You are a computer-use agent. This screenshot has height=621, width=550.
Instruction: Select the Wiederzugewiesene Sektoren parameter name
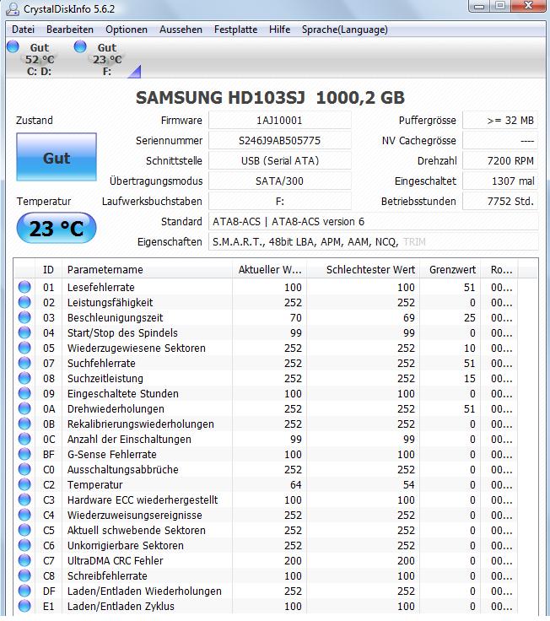(136, 348)
